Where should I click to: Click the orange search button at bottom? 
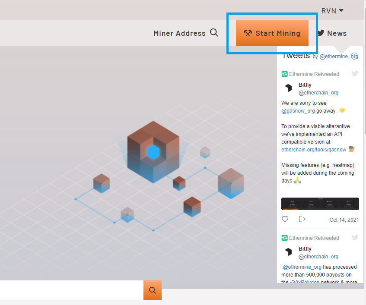tap(153, 290)
